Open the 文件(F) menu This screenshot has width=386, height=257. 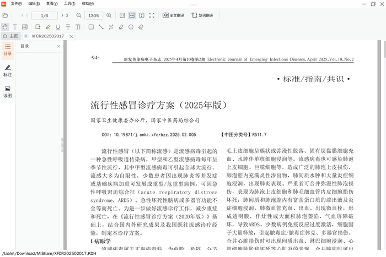[16, 3]
